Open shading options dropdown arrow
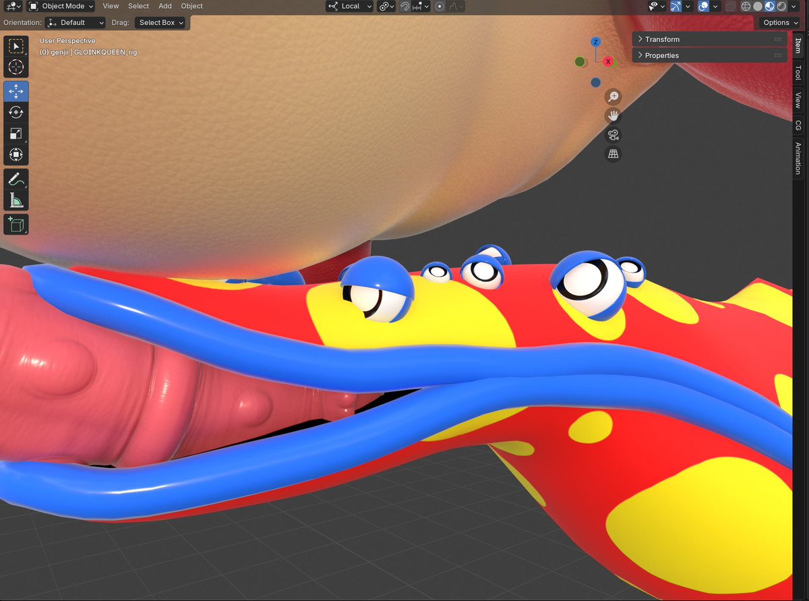The image size is (809, 601). click(x=793, y=6)
